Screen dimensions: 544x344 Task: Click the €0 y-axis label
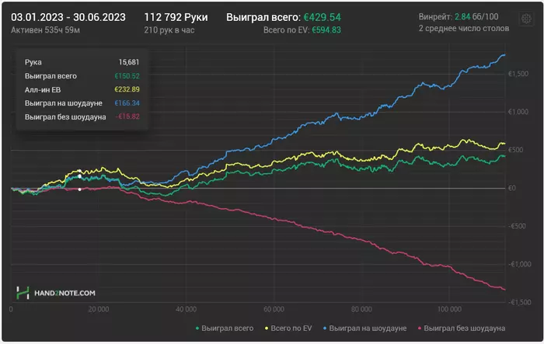512,188
